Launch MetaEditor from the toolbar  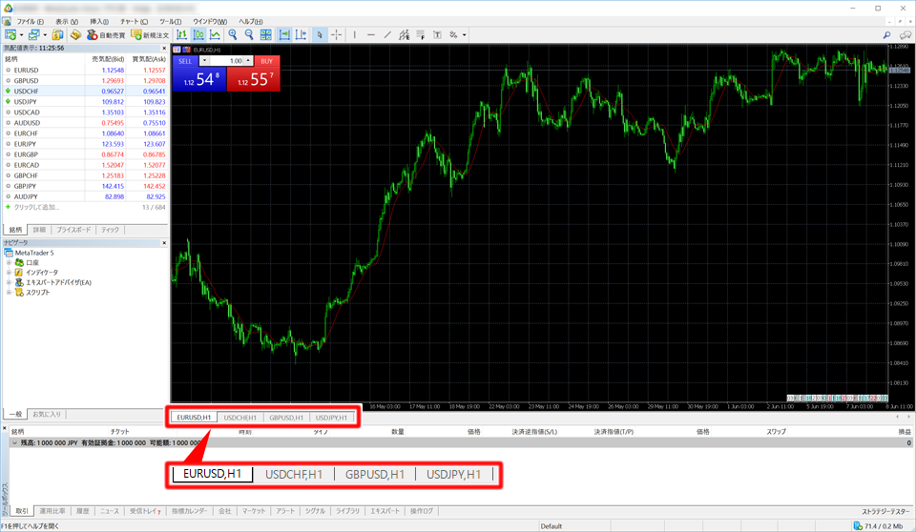pyautogui.click(x=75, y=35)
